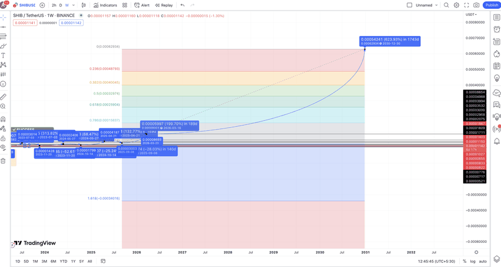Viewport: 501px width, 267px height.
Task: Expand the time interval dropdown arrow
Action: [x=74, y=5]
